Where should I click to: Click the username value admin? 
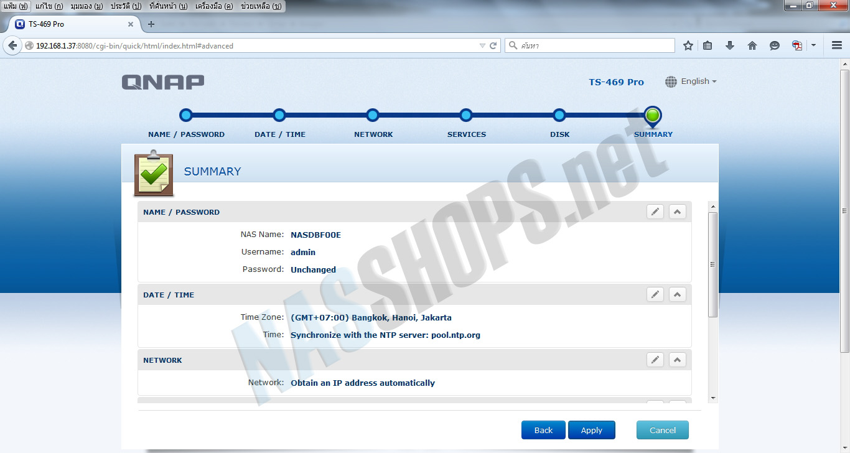point(303,252)
